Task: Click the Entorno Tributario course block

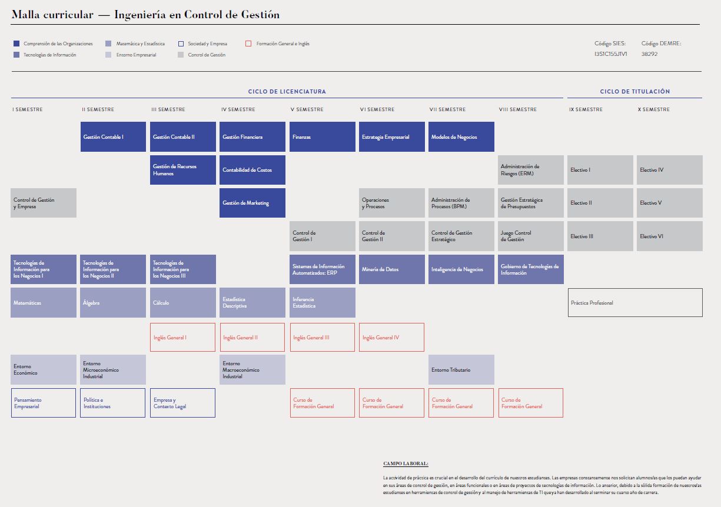Action: pyautogui.click(x=461, y=370)
